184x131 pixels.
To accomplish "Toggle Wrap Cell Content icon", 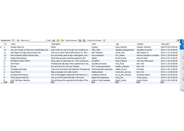I will [104, 40].
